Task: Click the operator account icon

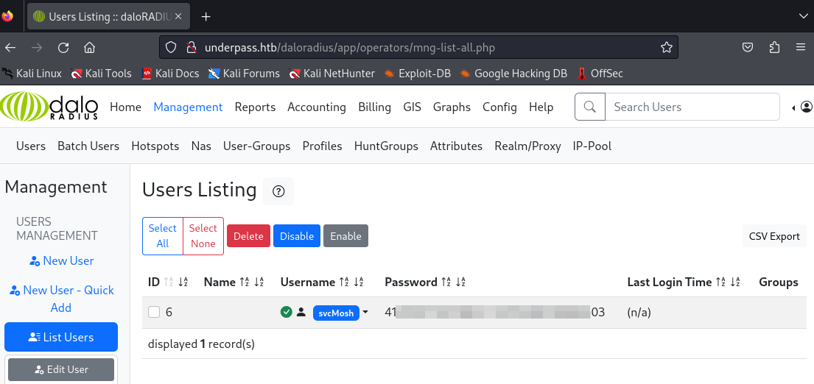Action: (x=806, y=107)
